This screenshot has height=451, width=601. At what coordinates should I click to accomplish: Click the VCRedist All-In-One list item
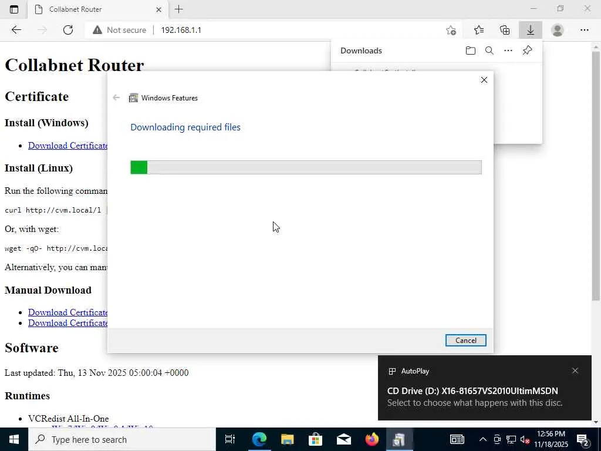coord(69,418)
